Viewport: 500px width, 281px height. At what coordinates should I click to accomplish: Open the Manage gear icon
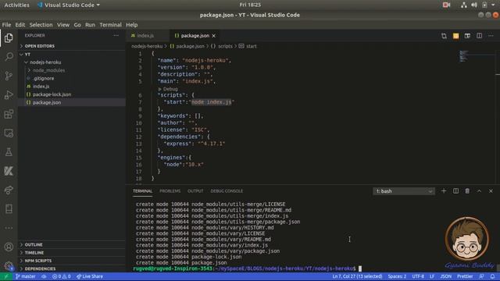pyautogui.click(x=9, y=265)
